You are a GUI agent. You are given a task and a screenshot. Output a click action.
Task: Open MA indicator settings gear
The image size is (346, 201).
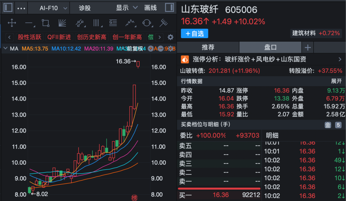(170, 49)
